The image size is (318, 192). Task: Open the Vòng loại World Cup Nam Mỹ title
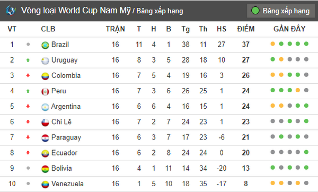click(x=76, y=11)
